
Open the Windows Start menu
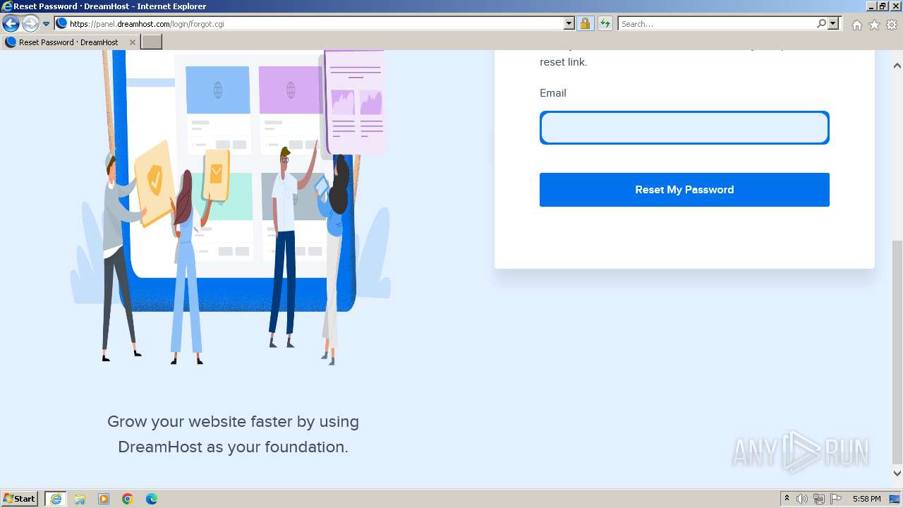(20, 499)
